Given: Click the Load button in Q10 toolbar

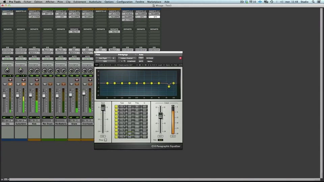Looking at the screenshot, I should pyautogui.click(x=160, y=65).
